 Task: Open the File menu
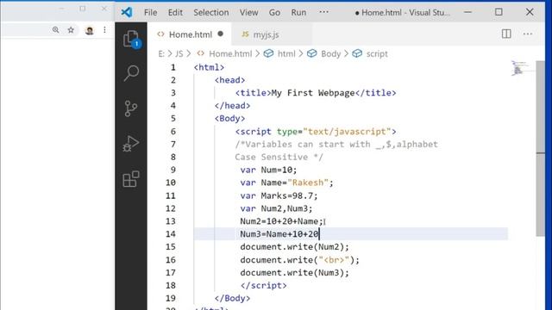point(150,12)
